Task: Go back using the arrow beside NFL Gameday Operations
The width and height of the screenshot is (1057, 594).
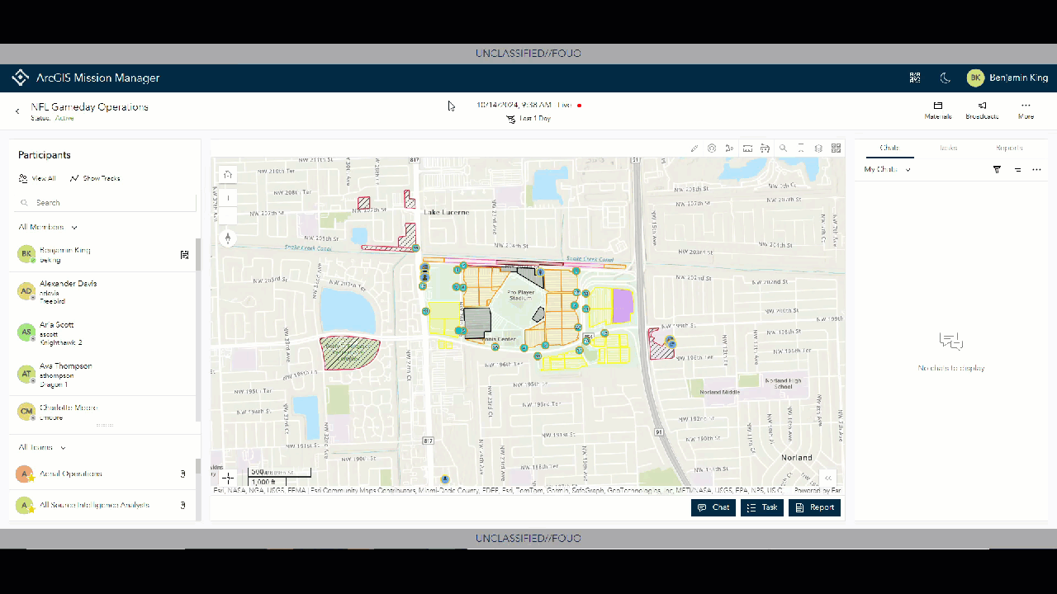Action: (x=17, y=111)
